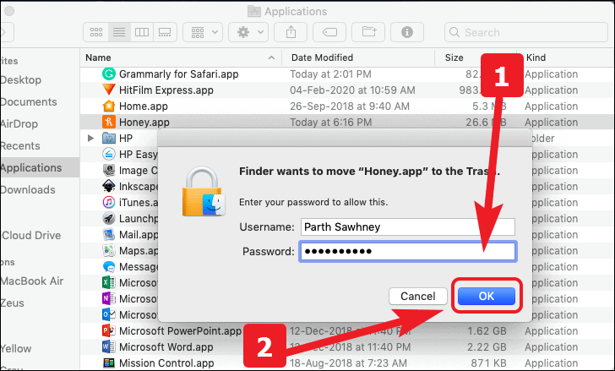This screenshot has height=371, width=615.
Task: Sort by Date Modified column header
Action: point(358,57)
